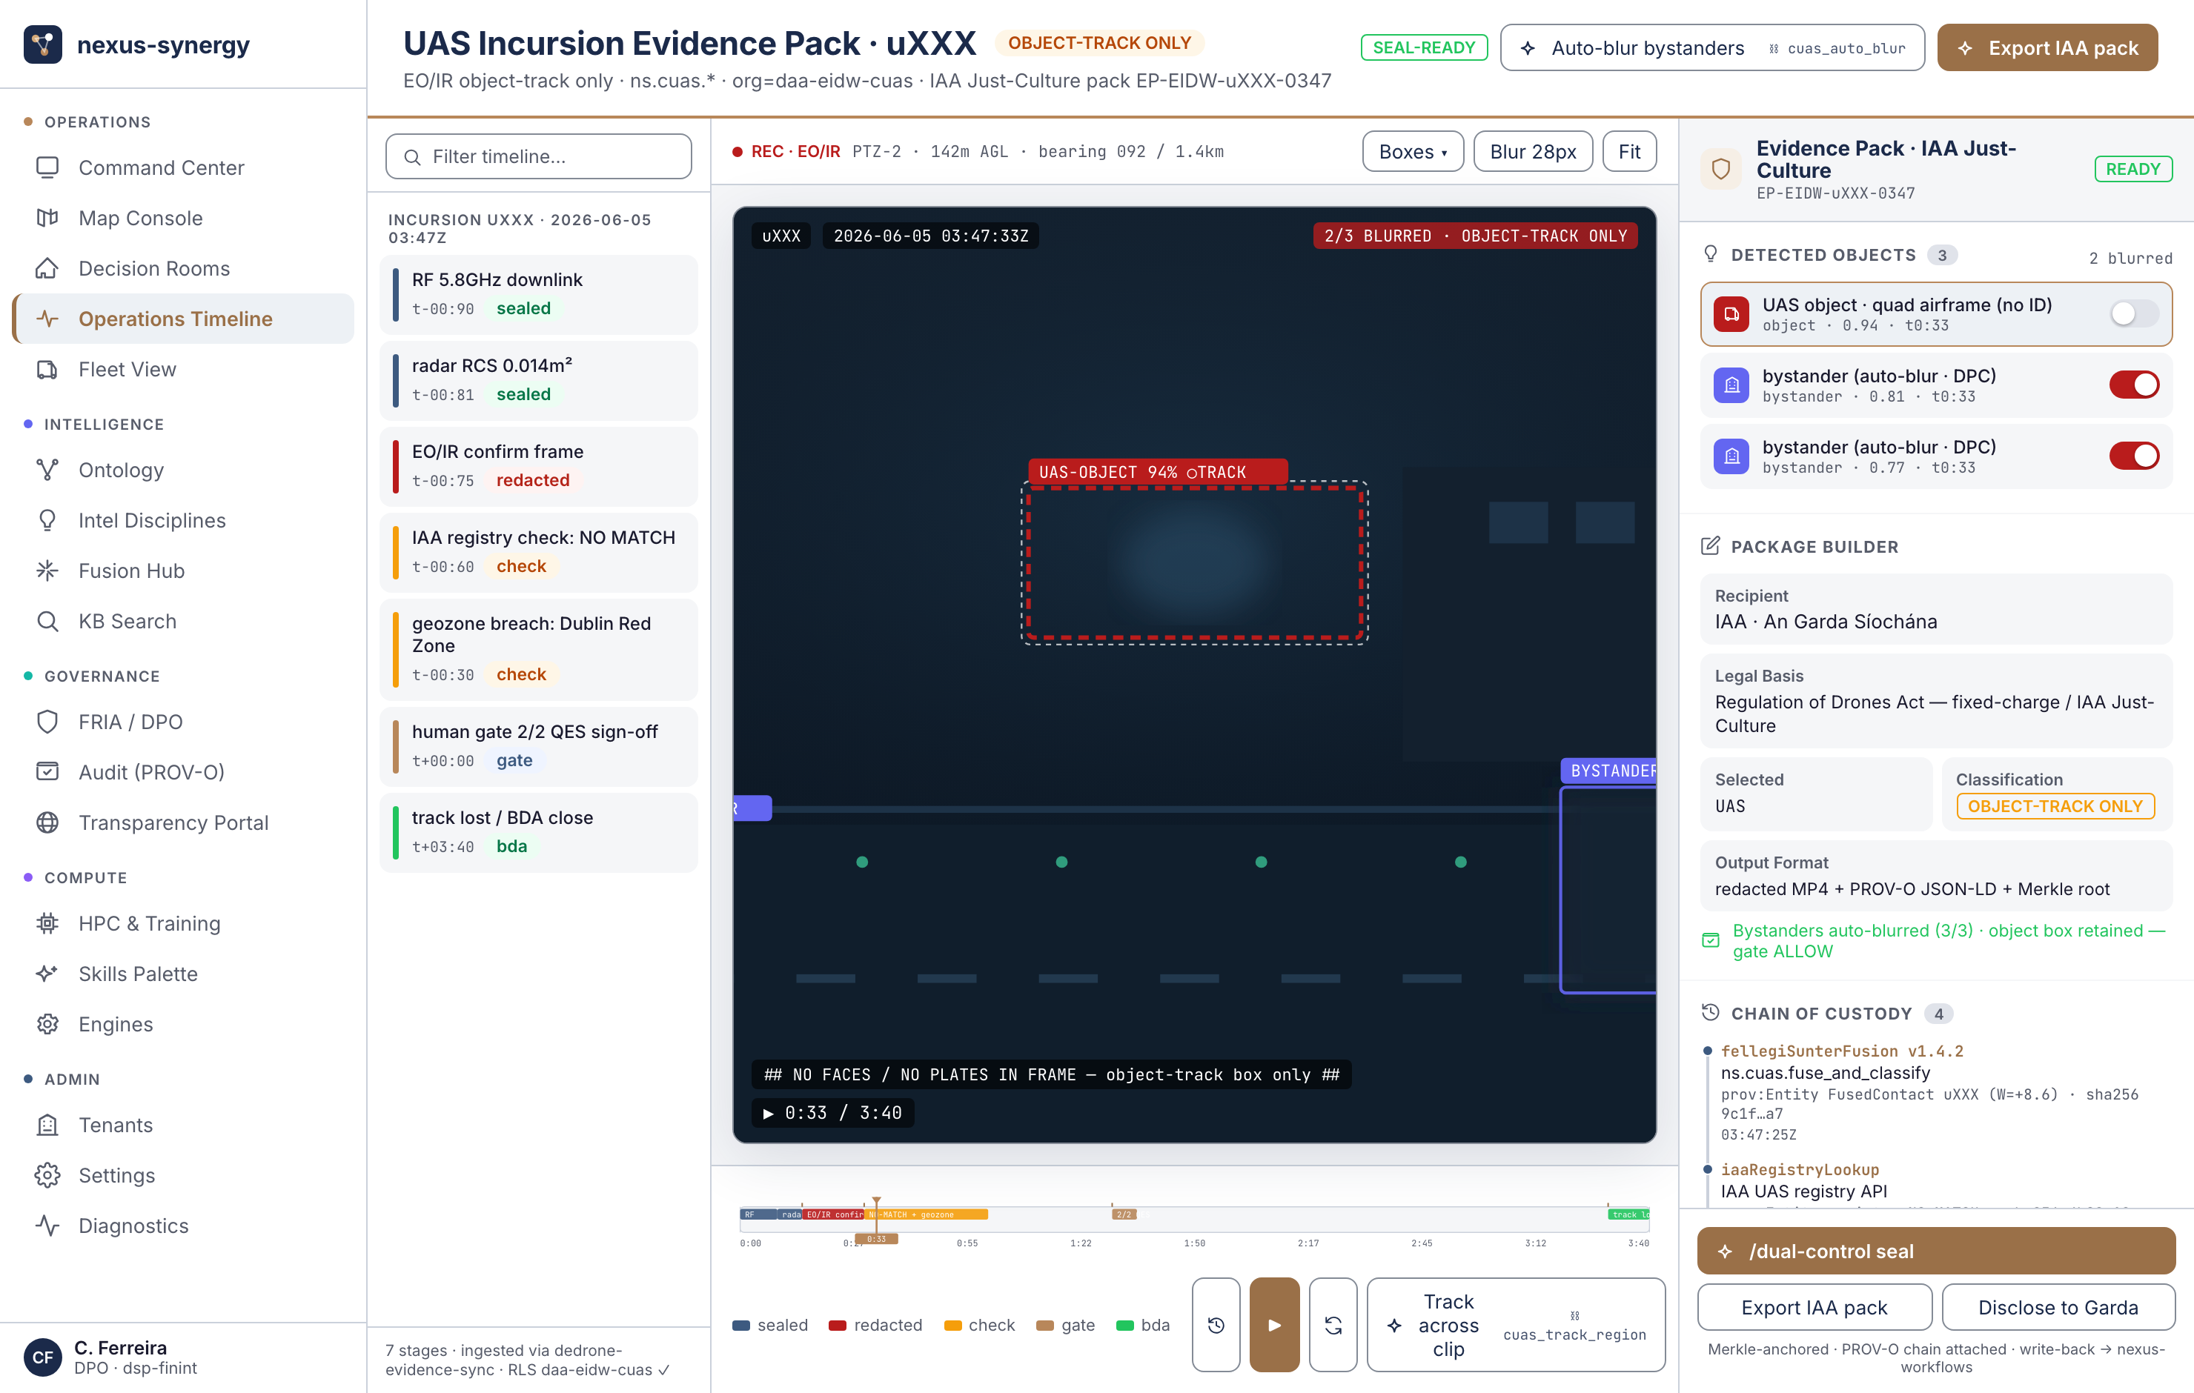Click the BYSTANDER label box in video
This screenshot has height=1393, width=2194.
1609,771
